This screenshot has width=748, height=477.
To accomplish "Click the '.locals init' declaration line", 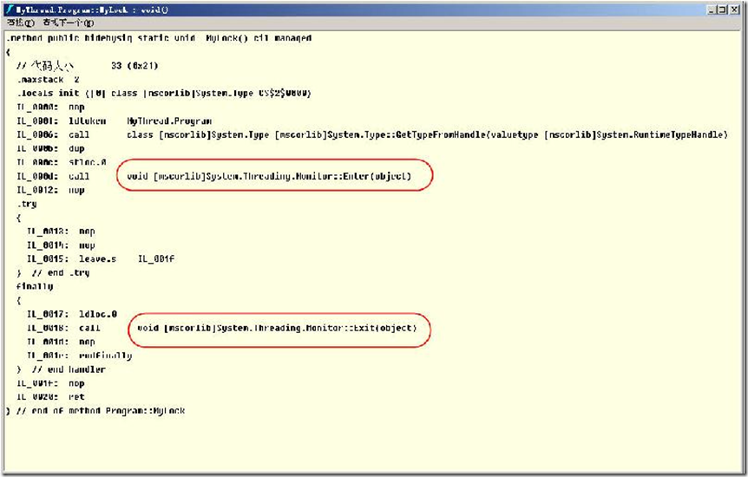I will (x=164, y=93).
